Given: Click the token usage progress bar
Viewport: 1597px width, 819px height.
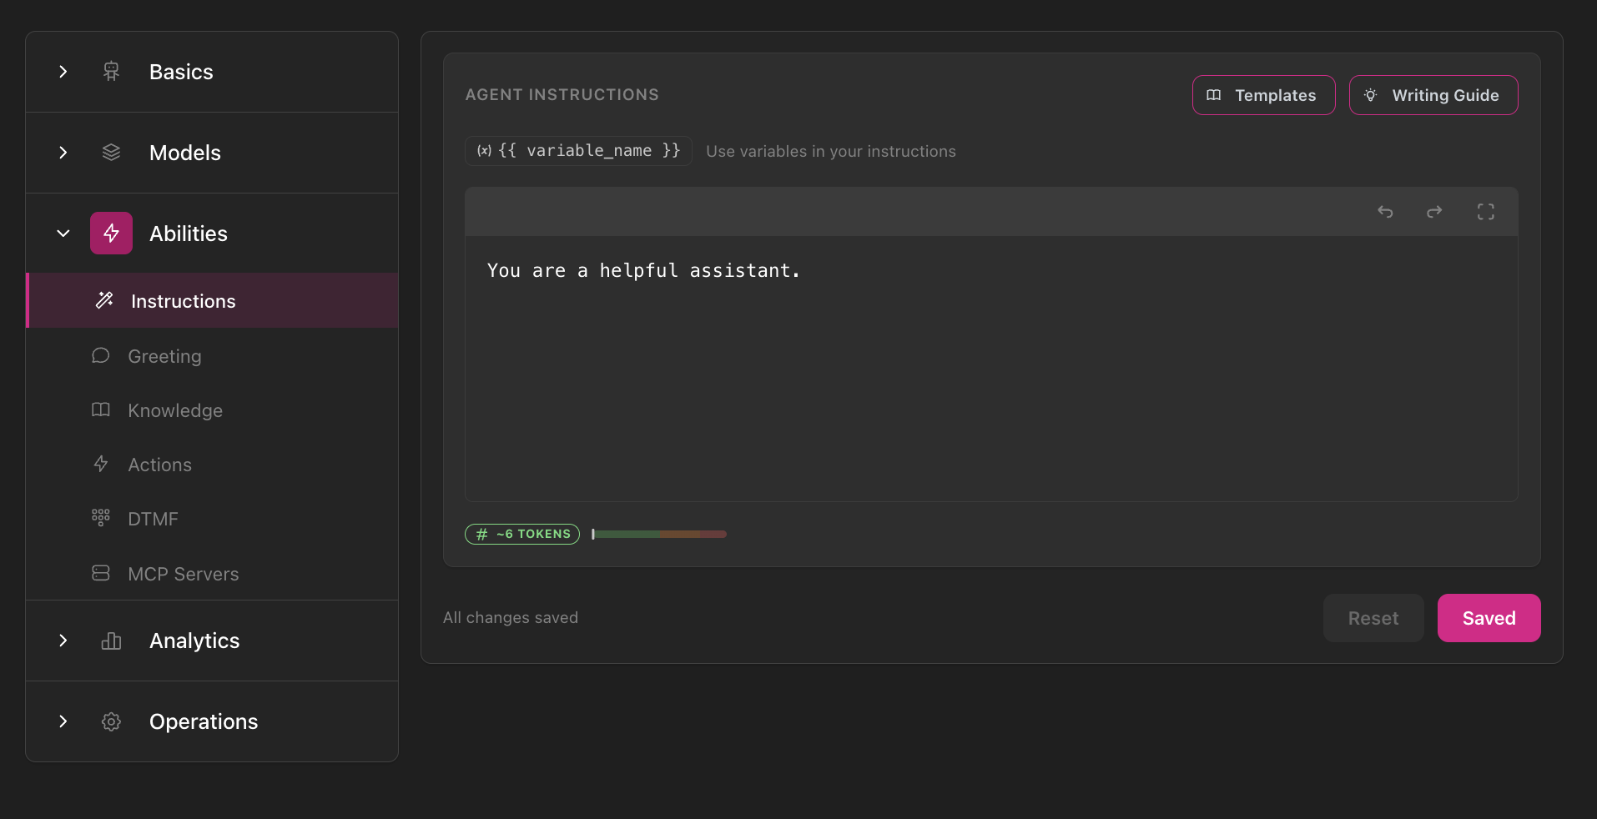Looking at the screenshot, I should (x=659, y=534).
